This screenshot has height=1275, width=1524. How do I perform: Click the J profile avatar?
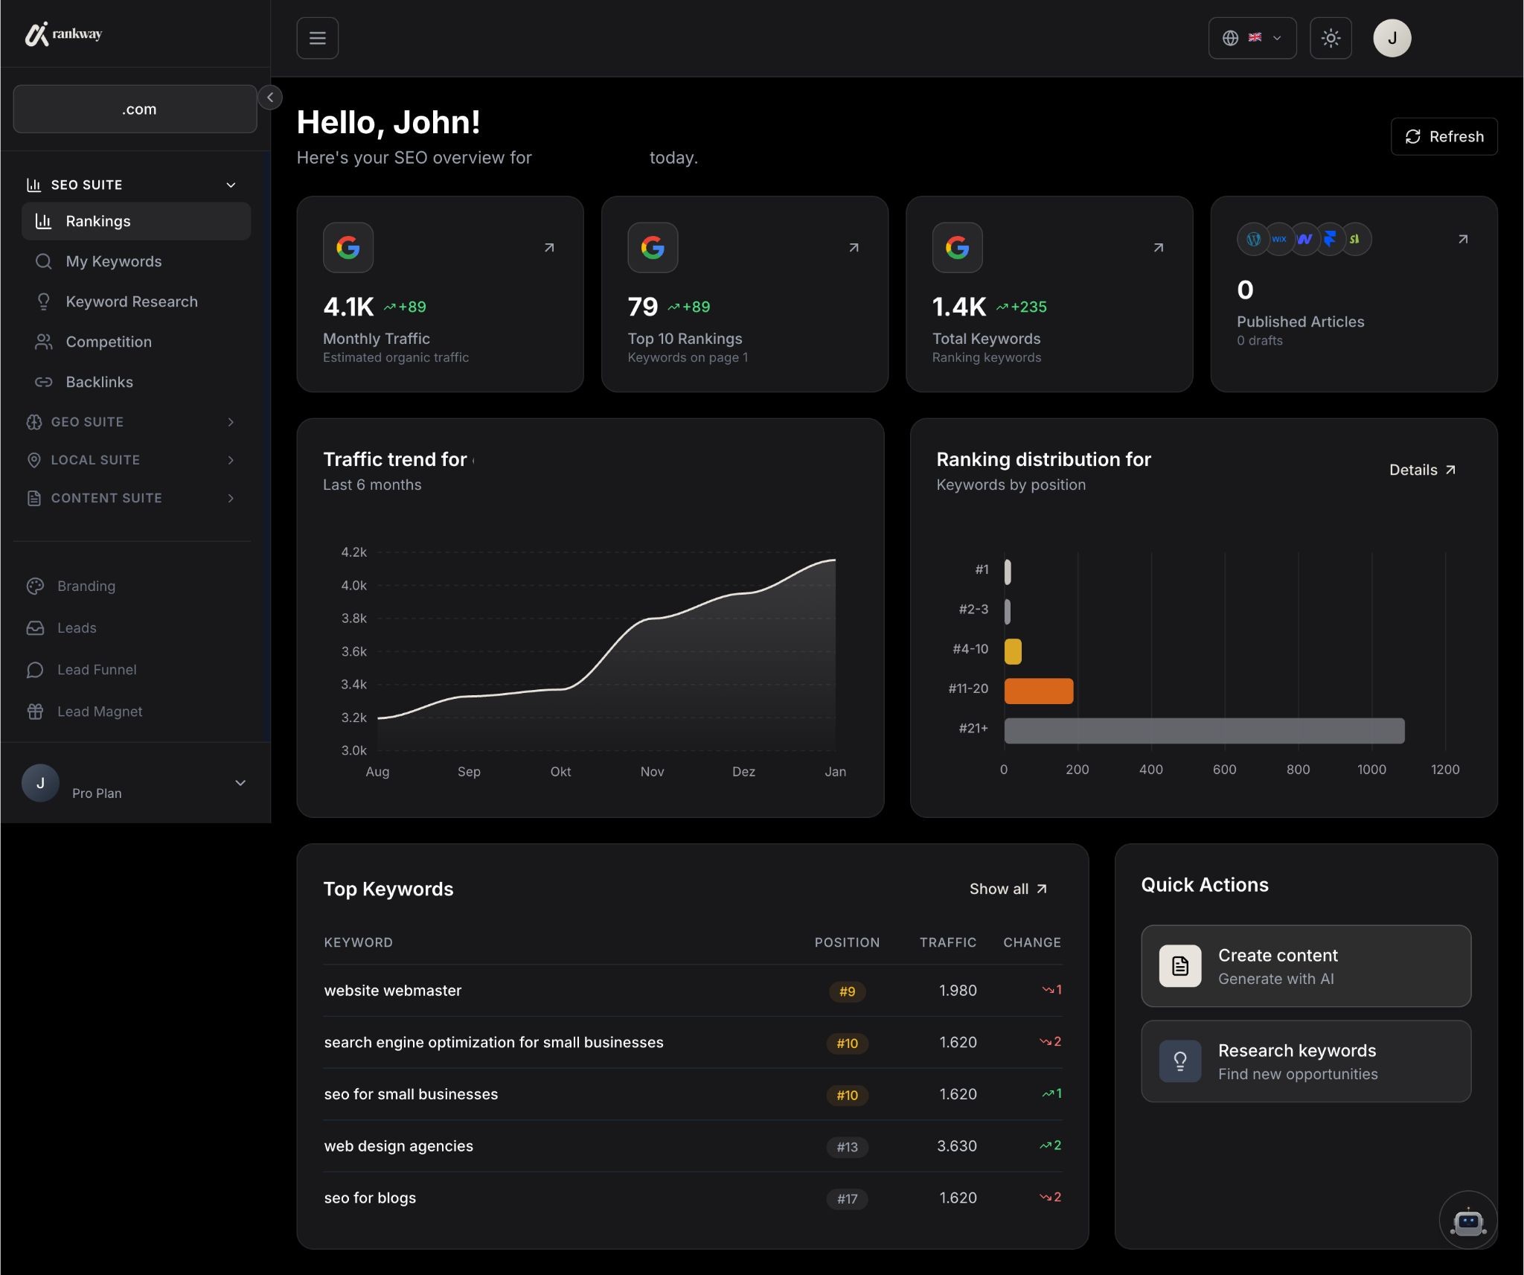pos(1391,37)
